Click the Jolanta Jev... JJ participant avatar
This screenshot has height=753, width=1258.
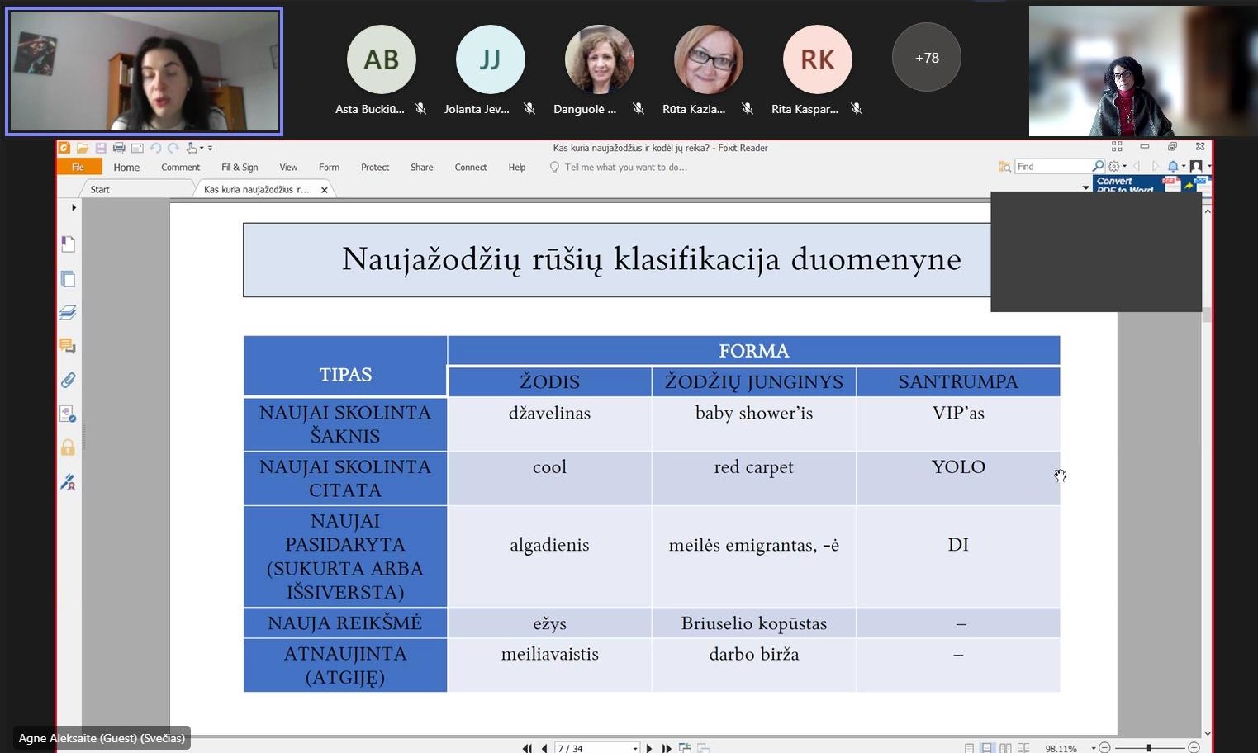coord(491,59)
